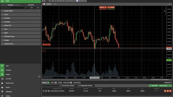This screenshot has width=173, height=97.
Task: Expand the iShares ETFs group
Action: click(21, 26)
